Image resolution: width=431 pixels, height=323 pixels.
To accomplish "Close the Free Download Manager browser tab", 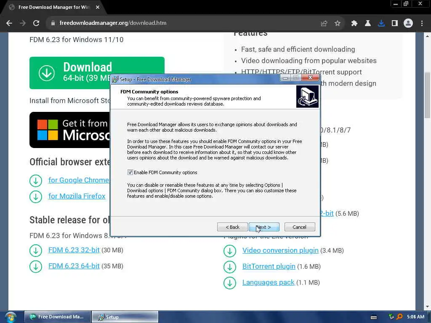I will tap(98, 7).
